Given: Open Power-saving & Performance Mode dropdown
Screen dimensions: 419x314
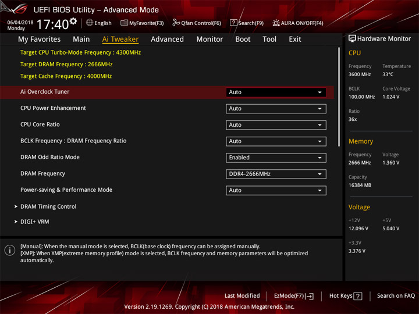Looking at the screenshot, I should pos(276,190).
